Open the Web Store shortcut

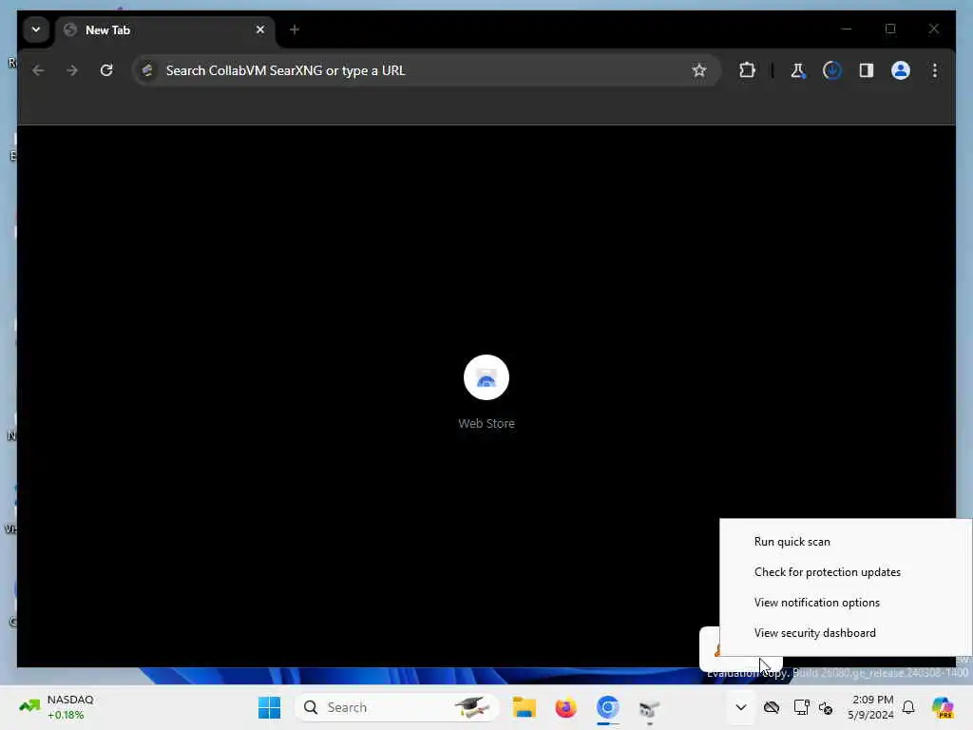pyautogui.click(x=486, y=377)
